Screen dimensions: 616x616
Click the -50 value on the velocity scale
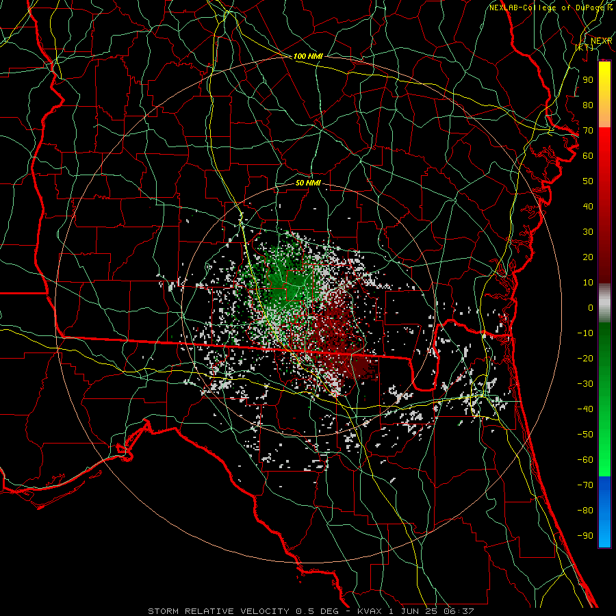click(585, 435)
